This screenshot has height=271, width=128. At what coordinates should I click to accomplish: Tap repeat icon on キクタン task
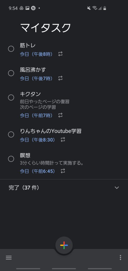60,115
